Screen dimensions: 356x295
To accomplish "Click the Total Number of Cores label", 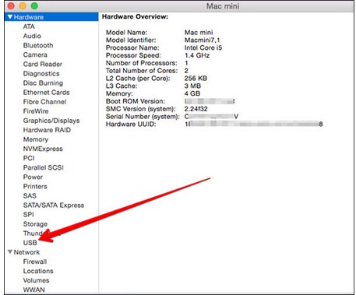I will (142, 71).
